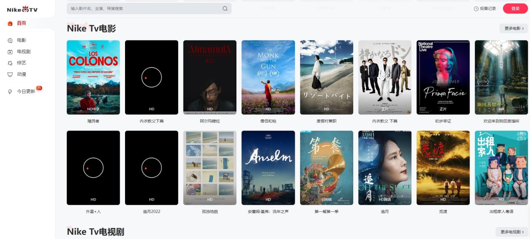
Task: Click the 孤独地貌 title link
Action: pos(210,212)
